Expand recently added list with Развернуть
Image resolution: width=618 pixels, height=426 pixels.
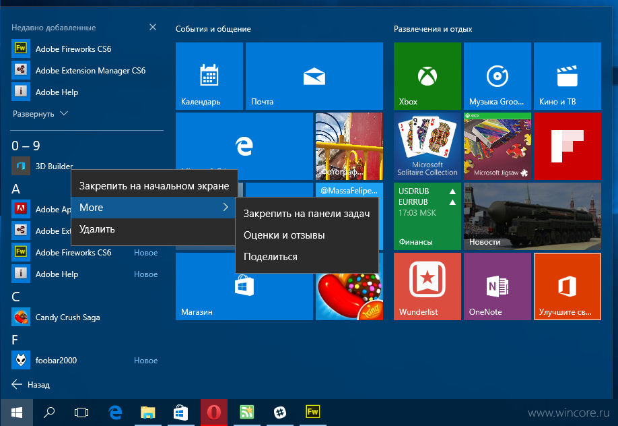point(40,114)
